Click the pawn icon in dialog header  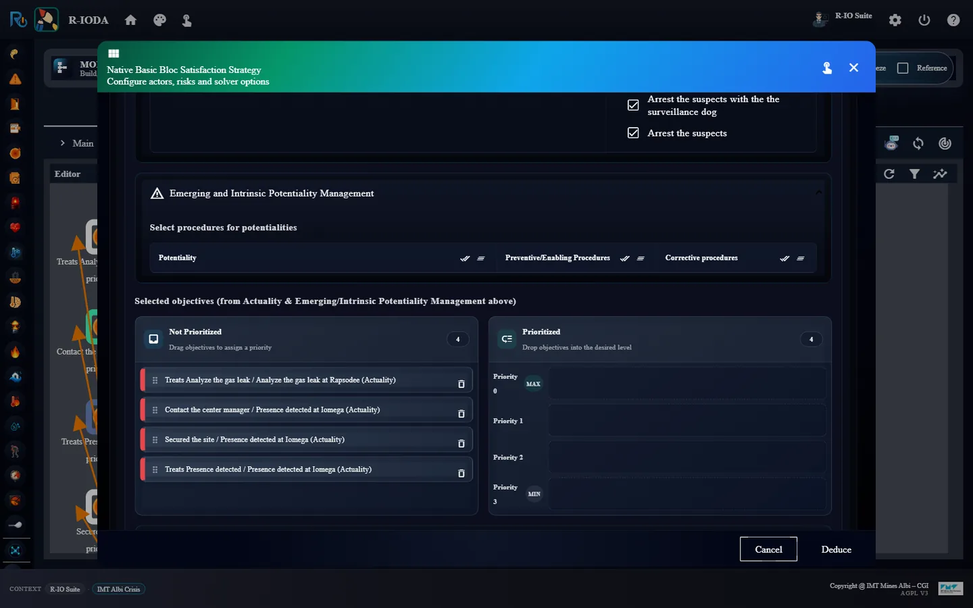pos(827,68)
